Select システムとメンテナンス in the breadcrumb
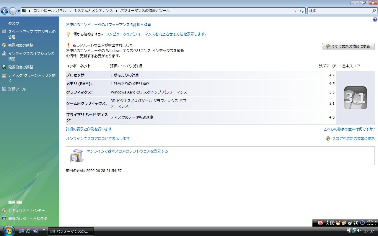Image resolution: width=378 pixels, height=236 pixels. tap(93, 11)
